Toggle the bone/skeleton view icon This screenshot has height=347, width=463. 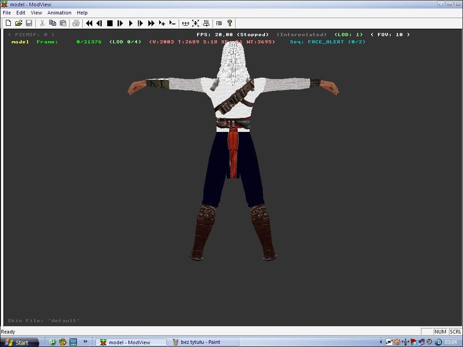click(x=185, y=23)
